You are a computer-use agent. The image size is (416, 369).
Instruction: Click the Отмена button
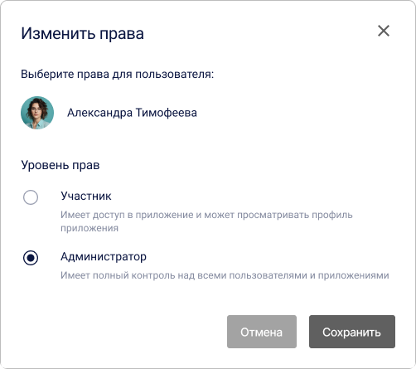(262, 332)
